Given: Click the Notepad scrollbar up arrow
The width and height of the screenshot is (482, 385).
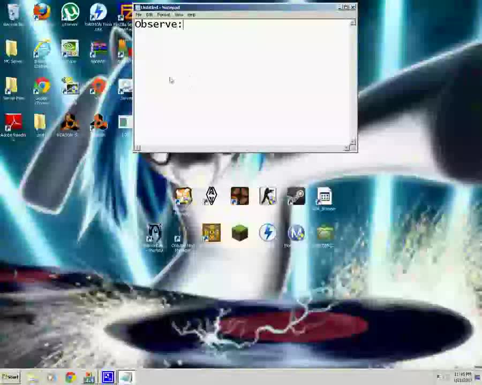Looking at the screenshot, I should click(x=353, y=23).
